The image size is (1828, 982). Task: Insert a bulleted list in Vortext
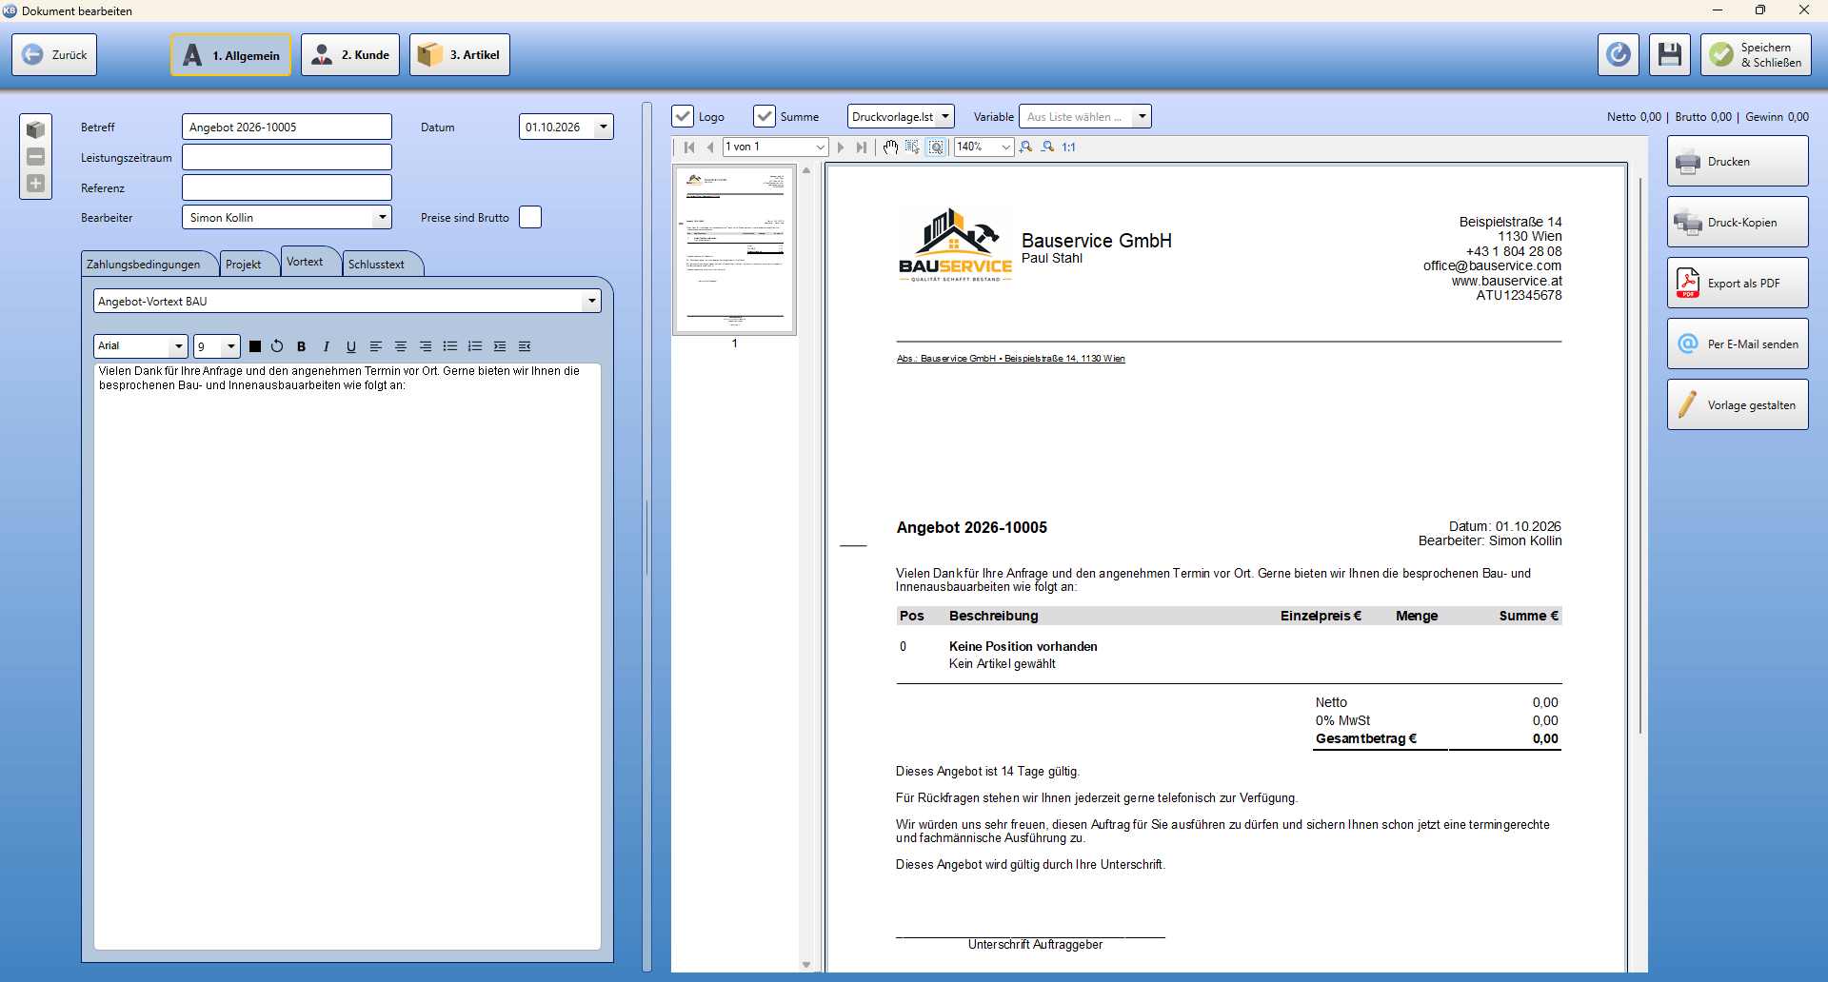coord(449,346)
